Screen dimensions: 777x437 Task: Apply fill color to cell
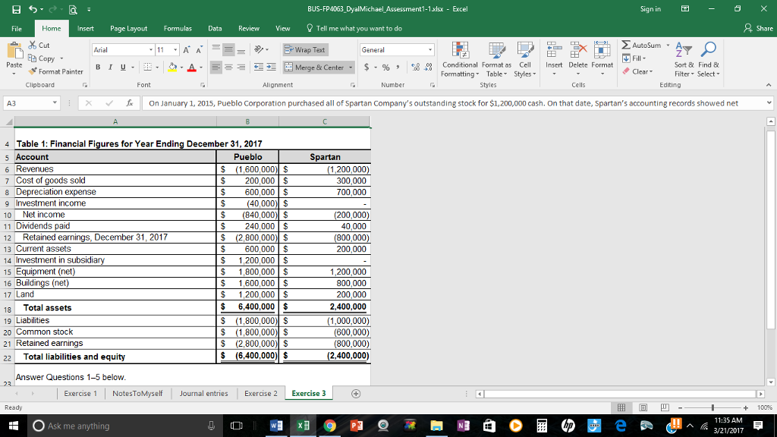pyautogui.click(x=172, y=67)
